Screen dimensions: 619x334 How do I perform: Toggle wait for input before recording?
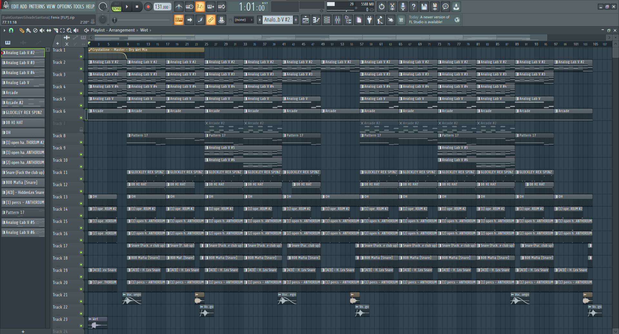click(190, 6)
